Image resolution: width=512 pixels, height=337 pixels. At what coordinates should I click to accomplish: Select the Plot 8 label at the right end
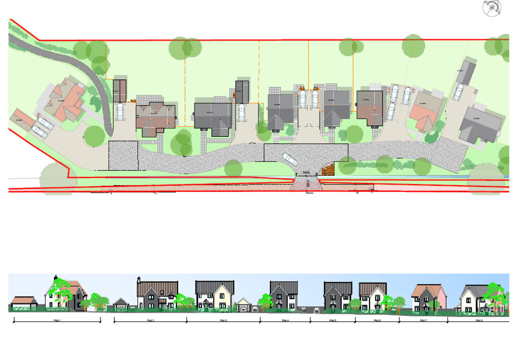[x=478, y=320]
